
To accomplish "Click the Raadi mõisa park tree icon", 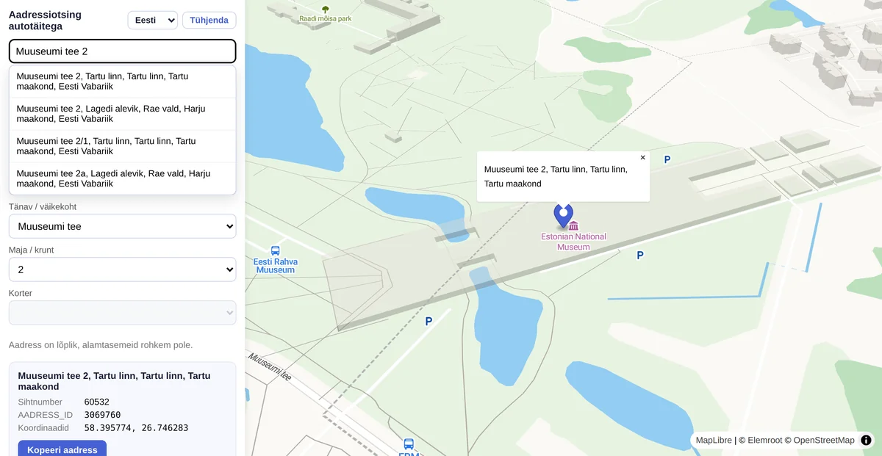I will pos(326,10).
